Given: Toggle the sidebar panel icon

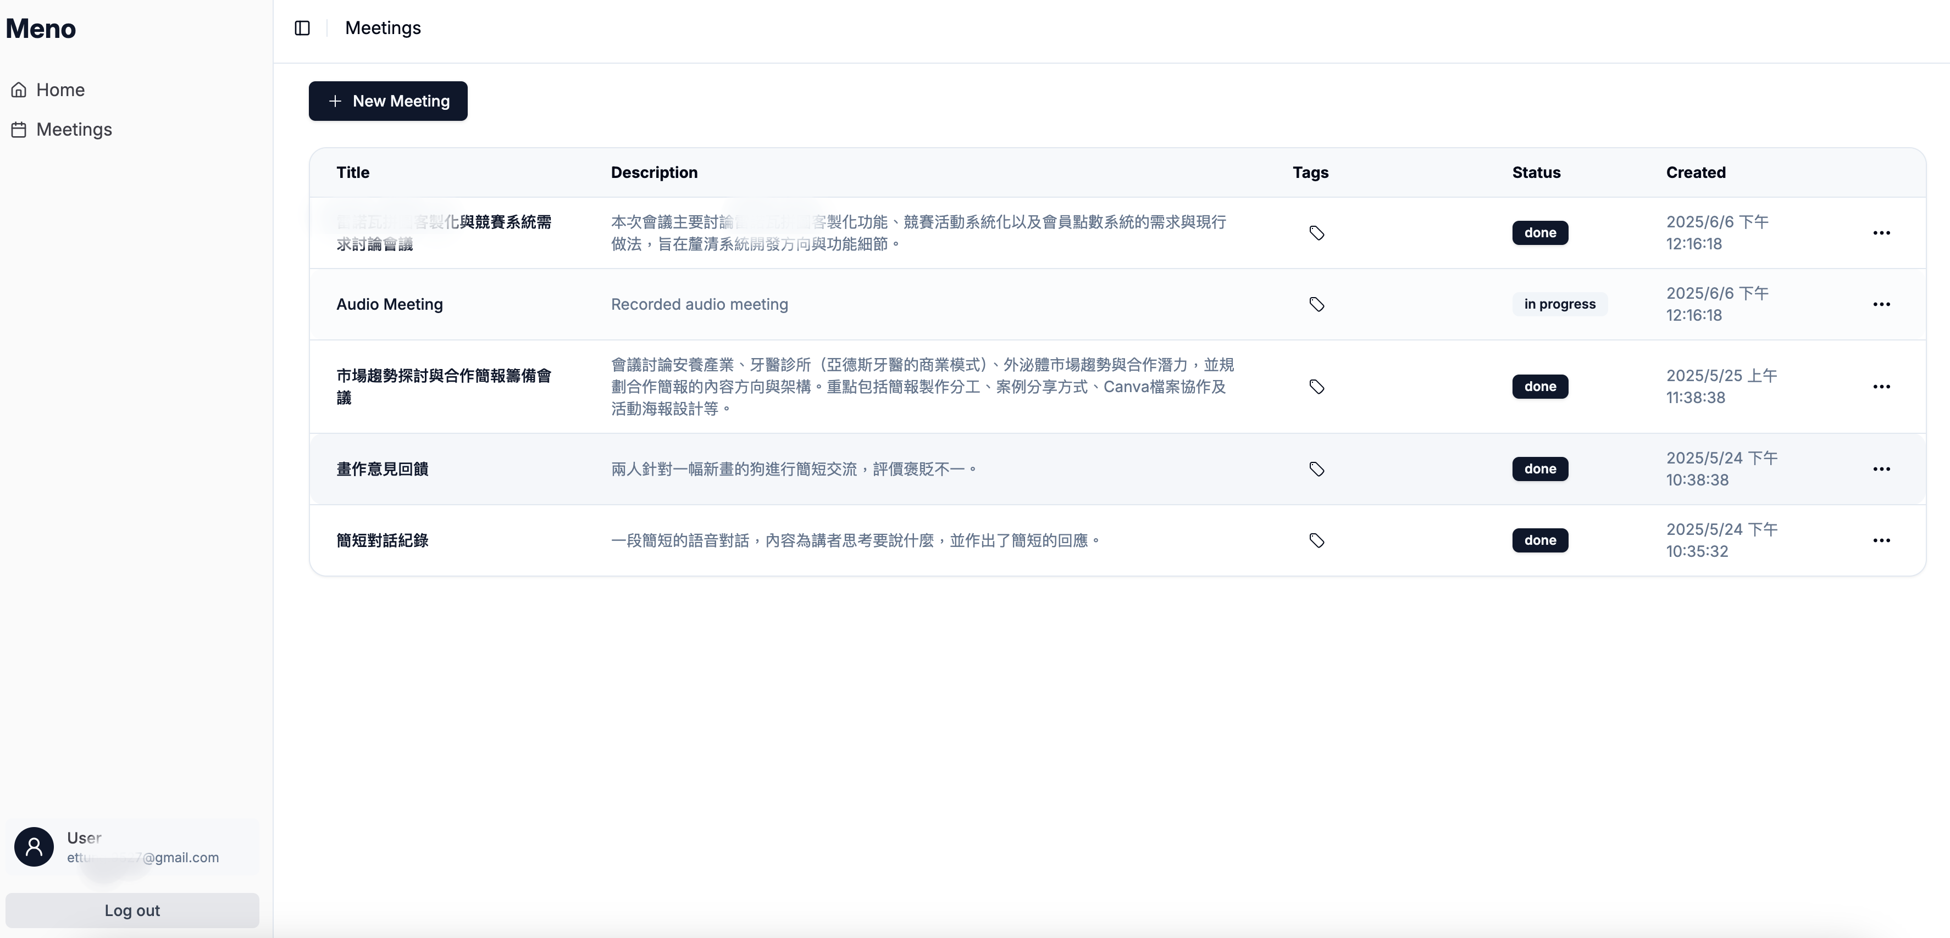Looking at the screenshot, I should [x=302, y=28].
